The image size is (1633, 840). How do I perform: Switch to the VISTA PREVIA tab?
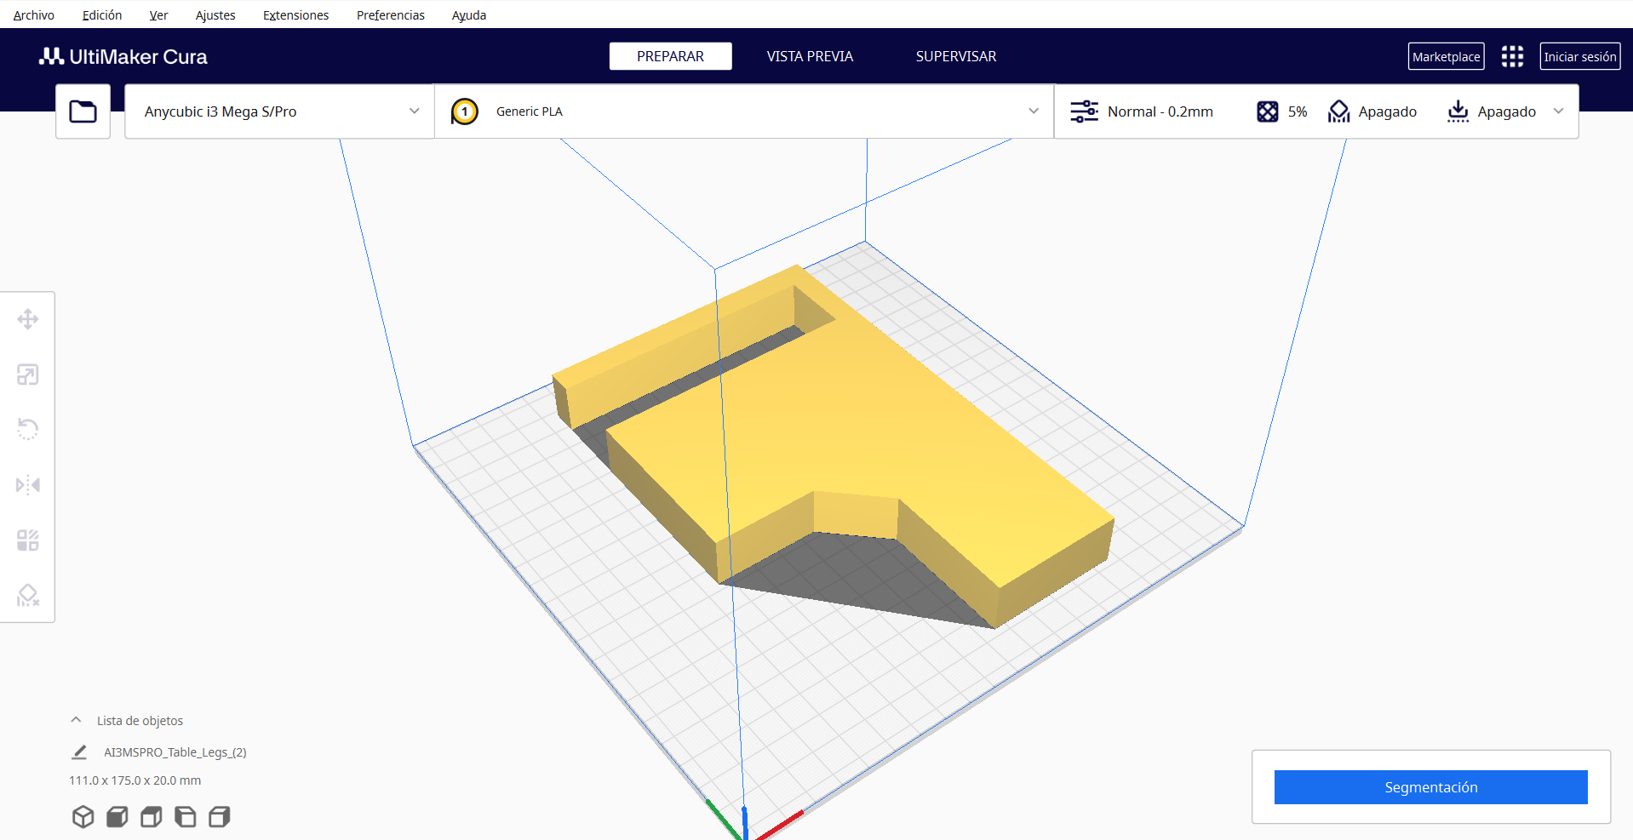[810, 56]
